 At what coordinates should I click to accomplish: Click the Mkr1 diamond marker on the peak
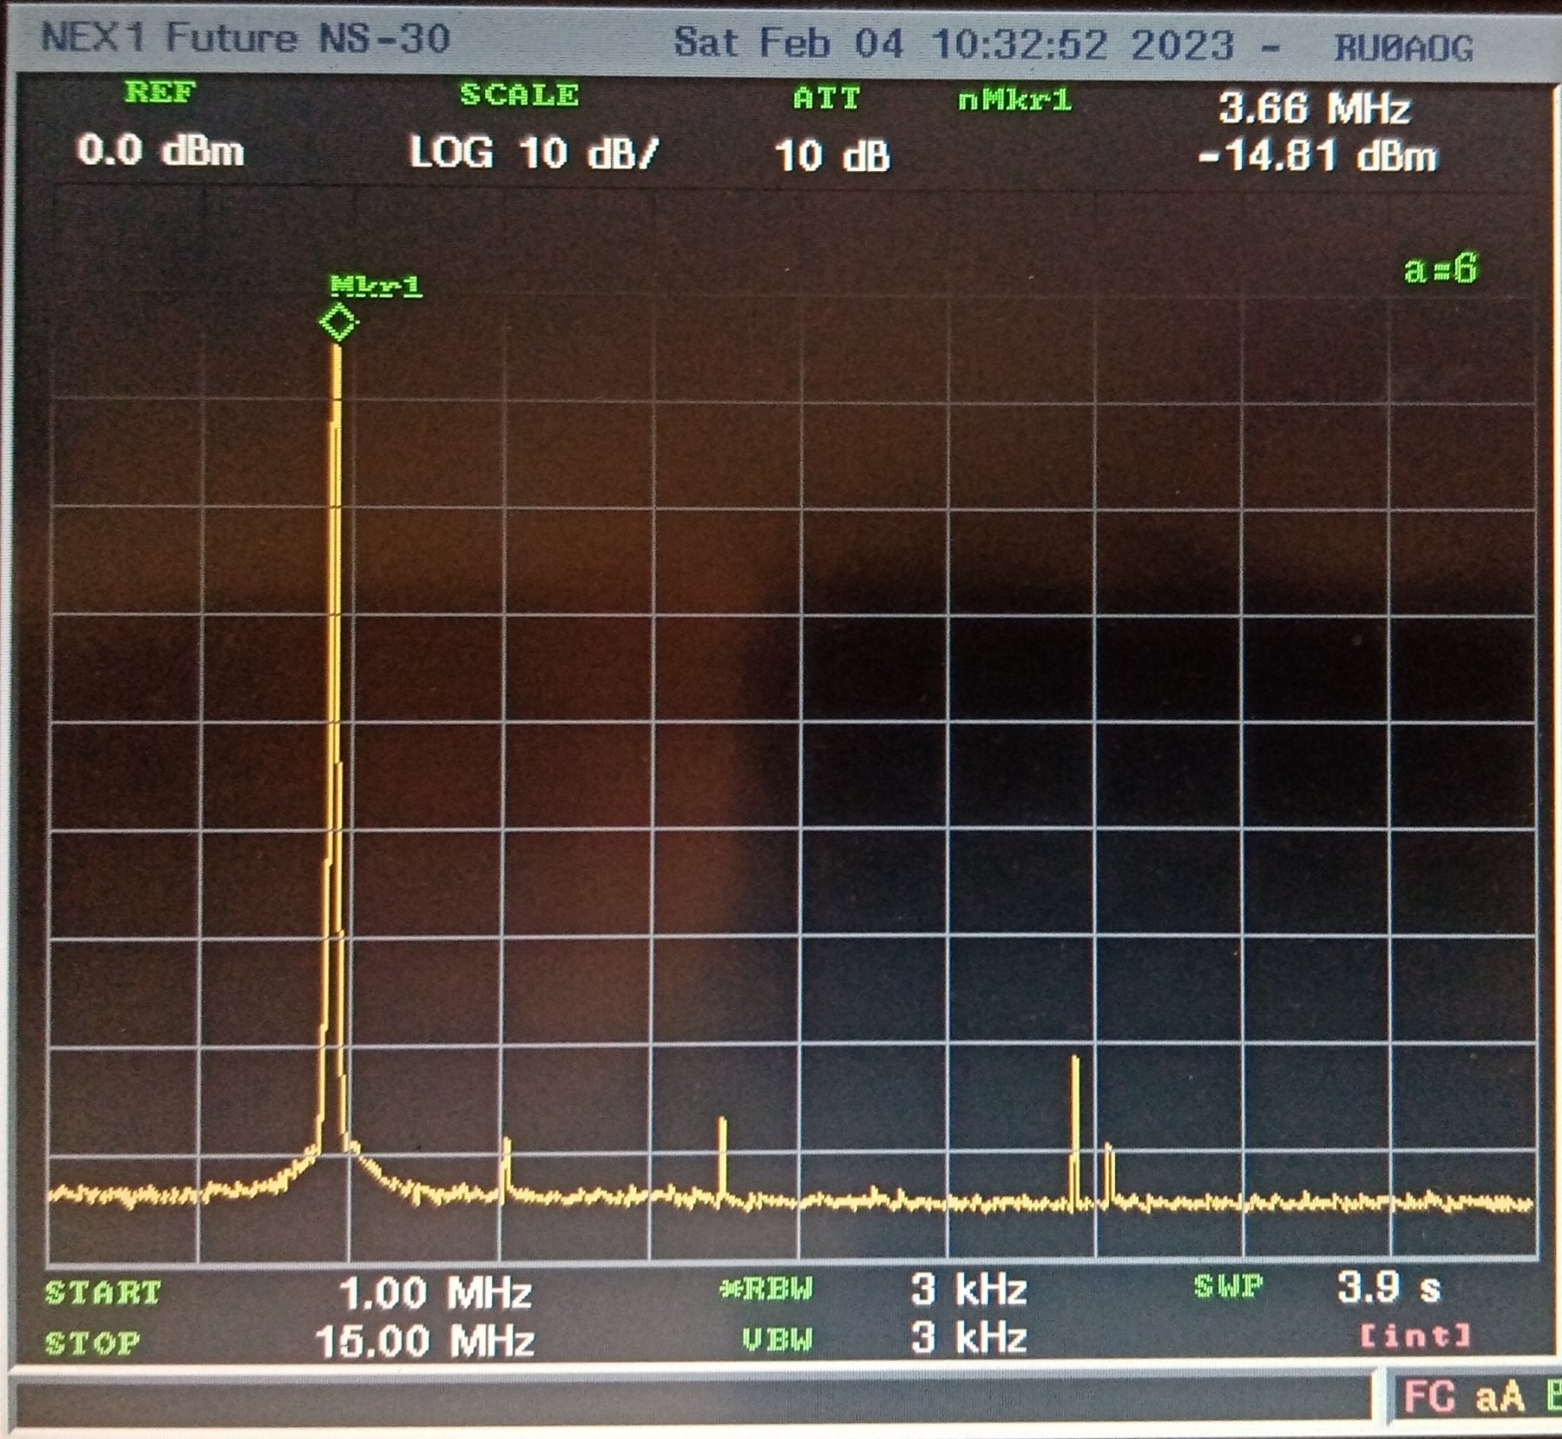338,323
